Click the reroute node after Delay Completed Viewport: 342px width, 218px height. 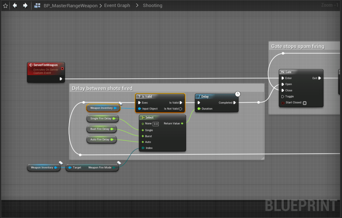258,102
